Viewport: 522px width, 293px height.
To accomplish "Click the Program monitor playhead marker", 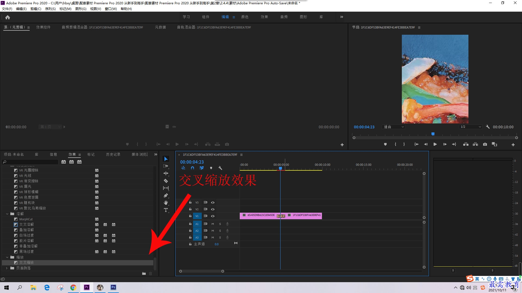I will [x=433, y=134].
